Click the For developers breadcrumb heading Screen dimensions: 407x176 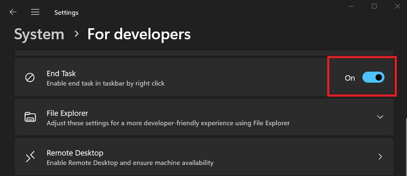tap(139, 34)
